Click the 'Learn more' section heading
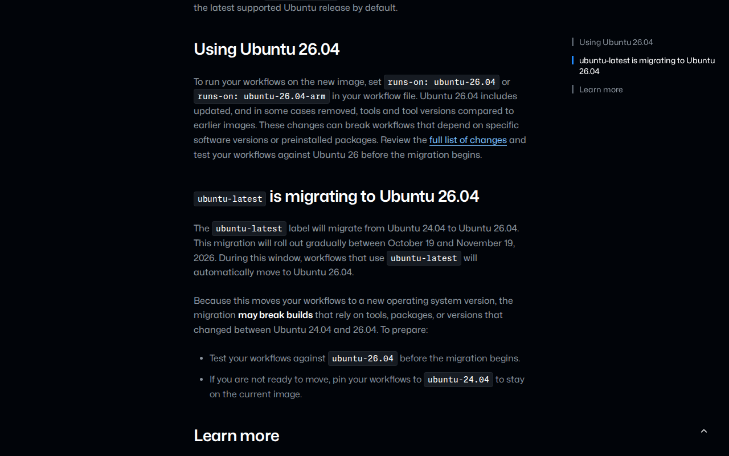 [236, 435]
